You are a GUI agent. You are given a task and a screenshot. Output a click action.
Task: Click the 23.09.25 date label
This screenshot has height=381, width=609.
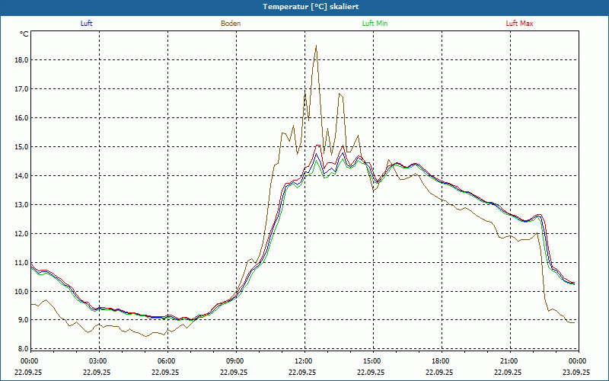coord(576,373)
